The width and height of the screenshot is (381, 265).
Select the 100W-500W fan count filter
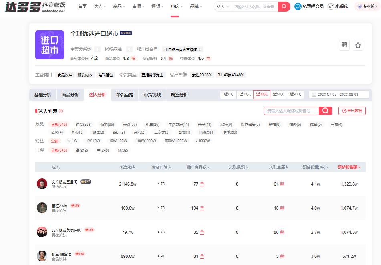[146, 141]
